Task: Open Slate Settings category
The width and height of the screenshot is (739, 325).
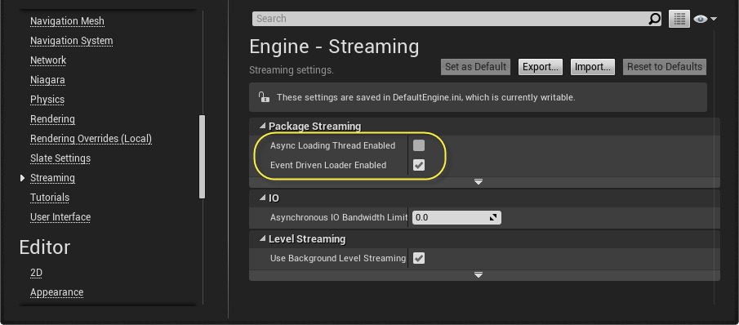Action: pos(60,158)
